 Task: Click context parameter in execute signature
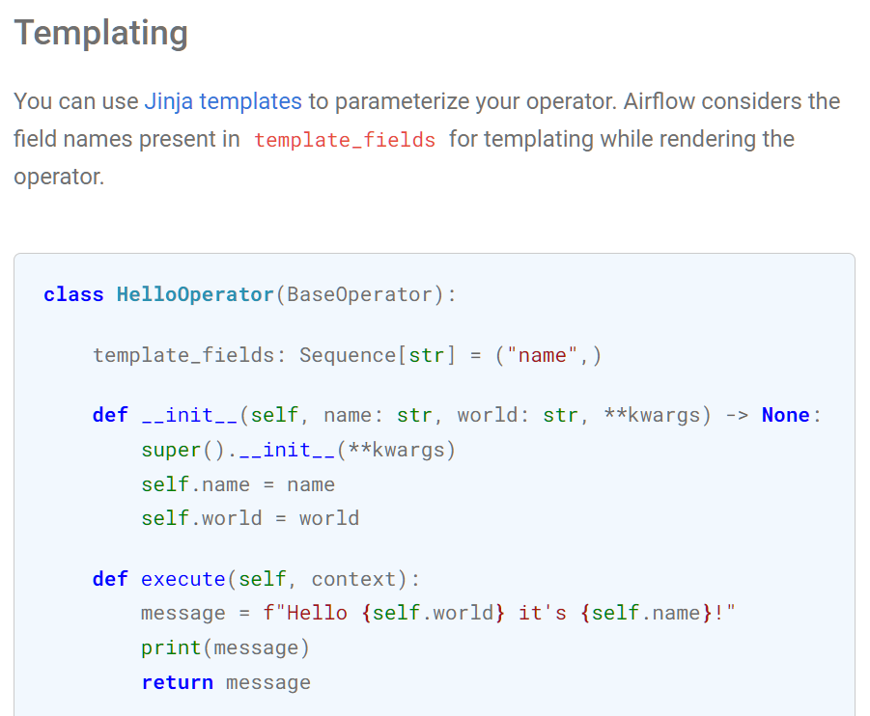point(353,579)
